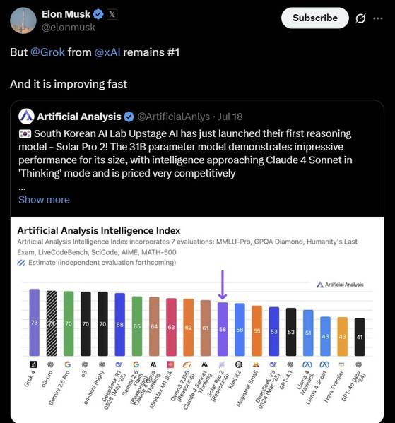Screen dimensions: 395x423
Task: Open the three-dot more options menu
Action: (x=378, y=18)
